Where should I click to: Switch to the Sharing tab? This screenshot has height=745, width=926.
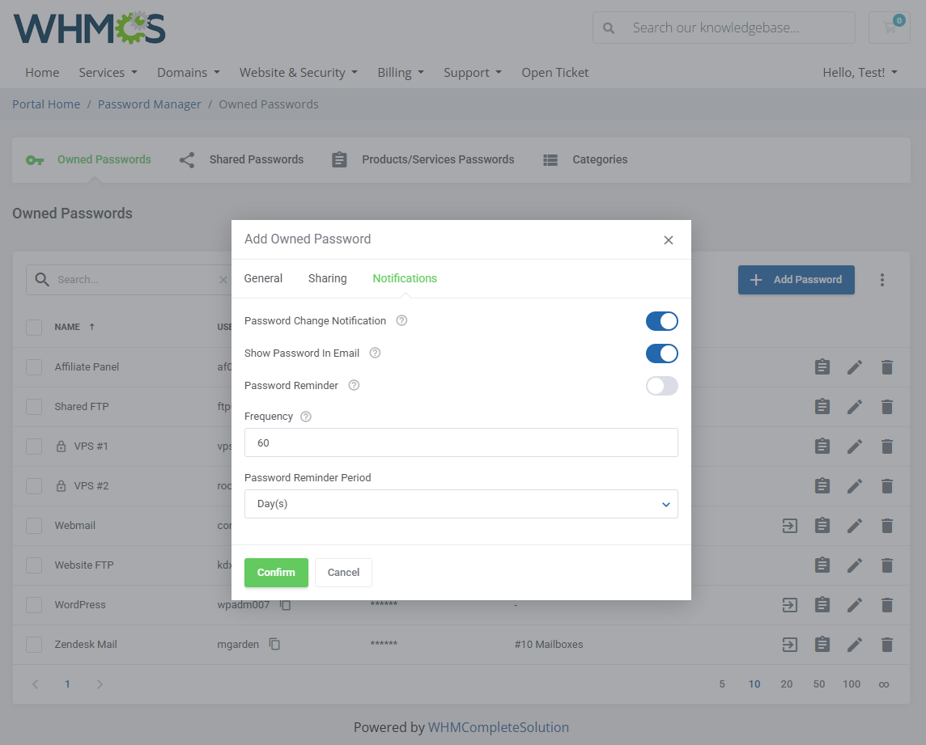(x=327, y=278)
